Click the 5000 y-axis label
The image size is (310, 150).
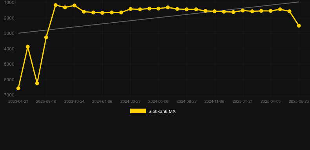coord(9,64)
